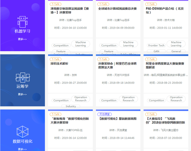Click T-Talk badge on 津南数字制造 card
The height and width of the screenshot is (151, 191).
pyautogui.click(x=56, y=4)
